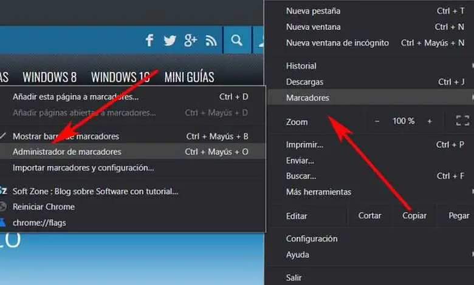
Task: Decrease zoom with the minus button
Action: (377, 121)
